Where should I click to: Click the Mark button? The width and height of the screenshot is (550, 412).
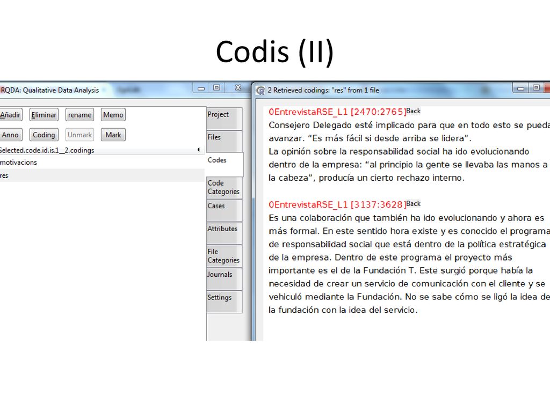click(x=113, y=135)
